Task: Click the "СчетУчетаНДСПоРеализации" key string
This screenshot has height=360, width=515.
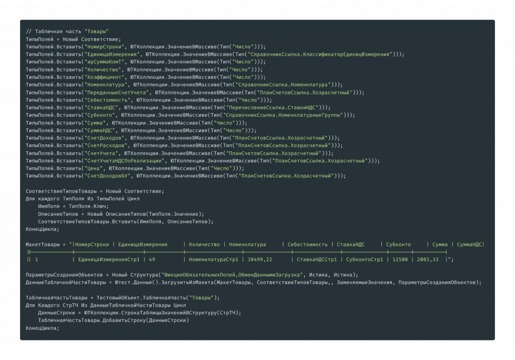Action: click(x=124, y=161)
